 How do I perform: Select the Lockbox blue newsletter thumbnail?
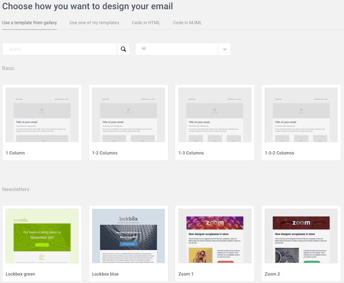pos(128,236)
